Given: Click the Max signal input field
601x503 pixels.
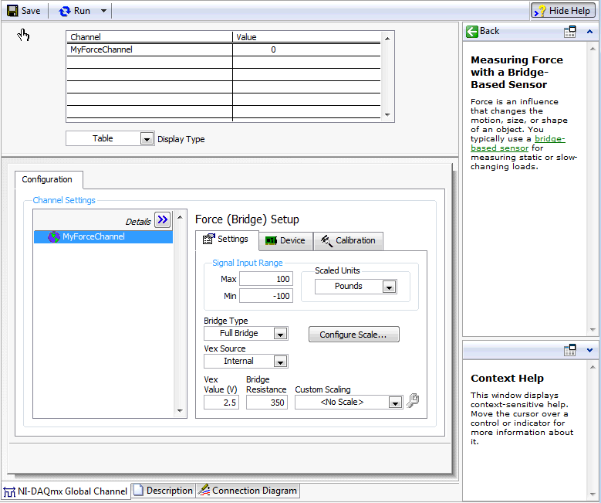Looking at the screenshot, I should [x=265, y=278].
